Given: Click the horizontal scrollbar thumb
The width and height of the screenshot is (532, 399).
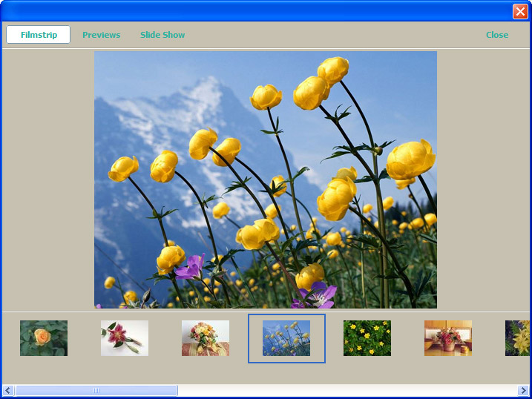Looking at the screenshot, I should coord(96,390).
